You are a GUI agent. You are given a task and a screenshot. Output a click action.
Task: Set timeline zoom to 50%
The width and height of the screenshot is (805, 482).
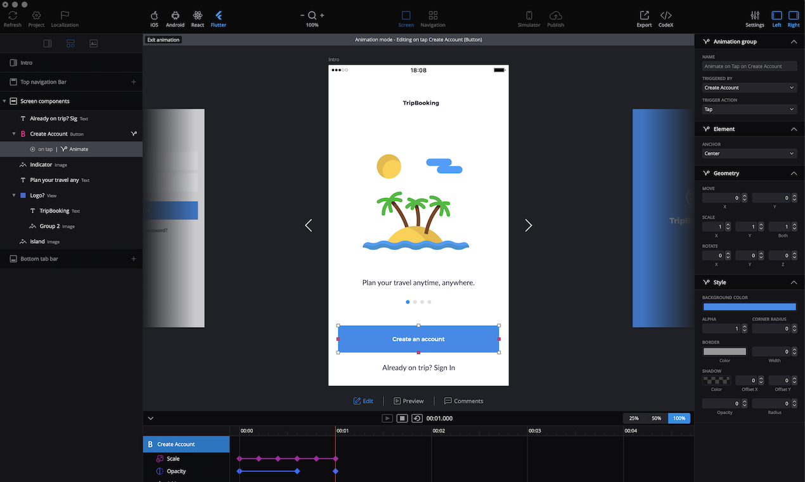click(657, 418)
